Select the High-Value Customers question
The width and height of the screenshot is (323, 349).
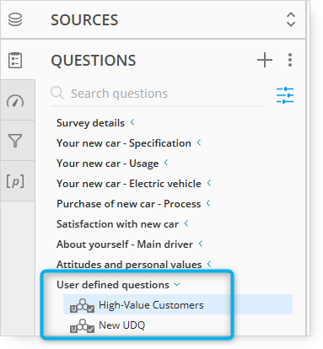tap(178, 304)
